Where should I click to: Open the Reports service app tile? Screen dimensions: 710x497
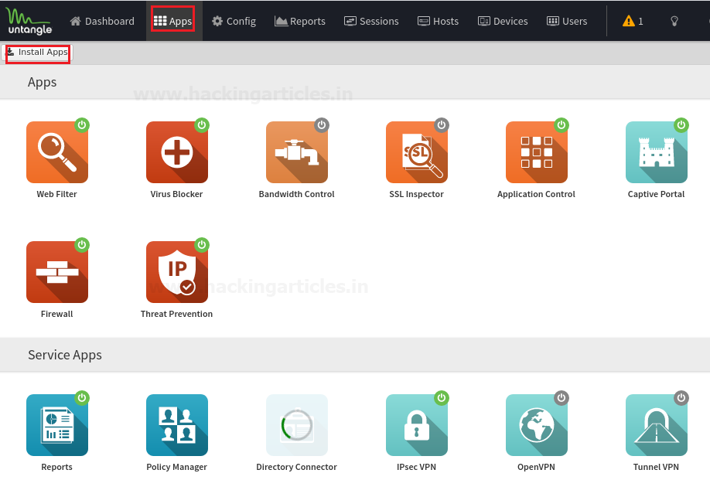point(57,425)
